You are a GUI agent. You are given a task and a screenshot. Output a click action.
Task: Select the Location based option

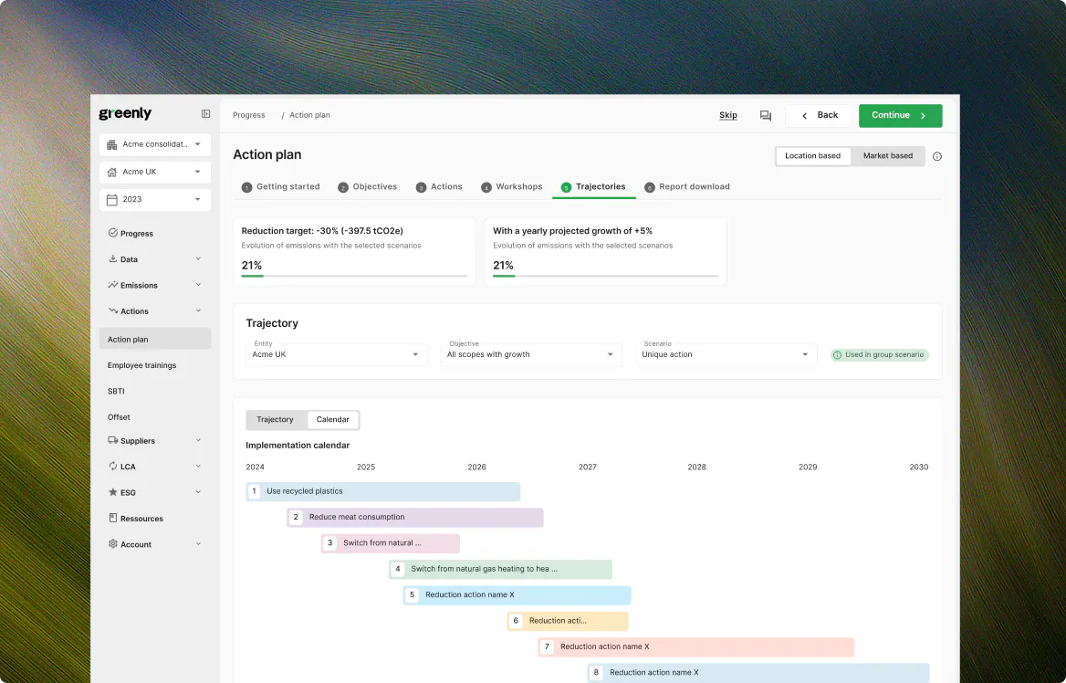pos(812,156)
